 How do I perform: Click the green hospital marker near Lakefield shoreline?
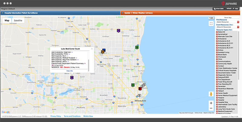(137, 47)
